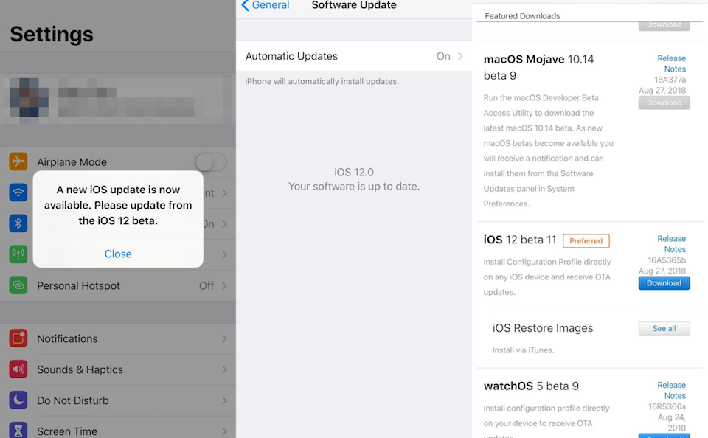708x438 pixels.
Task: Open Wi-Fi settings via its blue icon
Action: (18, 192)
